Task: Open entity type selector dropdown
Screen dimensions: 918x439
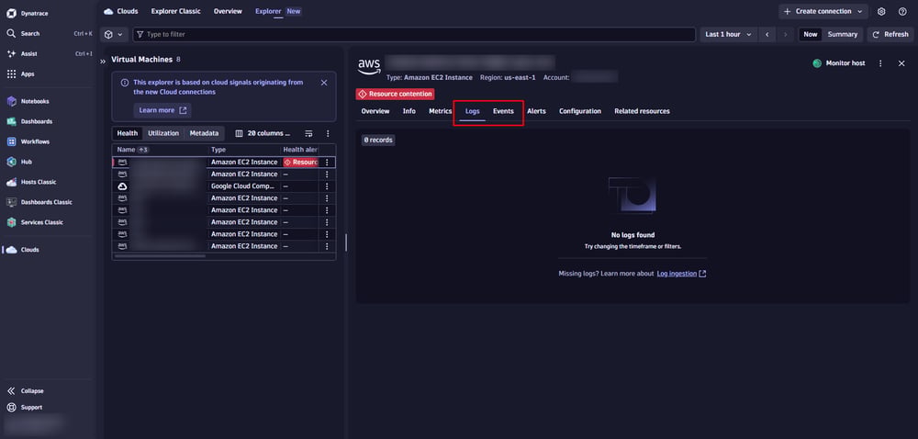Action: click(114, 35)
